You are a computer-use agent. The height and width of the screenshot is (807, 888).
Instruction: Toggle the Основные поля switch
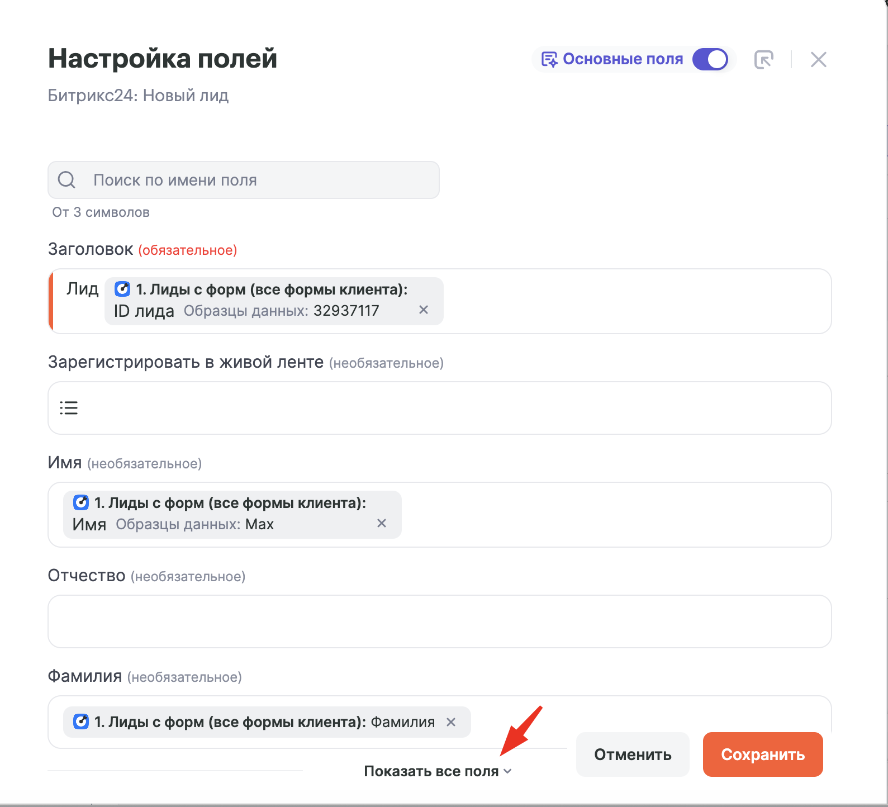pyautogui.click(x=710, y=59)
